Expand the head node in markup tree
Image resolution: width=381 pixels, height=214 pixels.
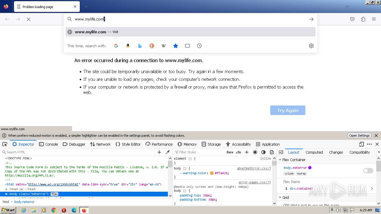(x=6, y=189)
